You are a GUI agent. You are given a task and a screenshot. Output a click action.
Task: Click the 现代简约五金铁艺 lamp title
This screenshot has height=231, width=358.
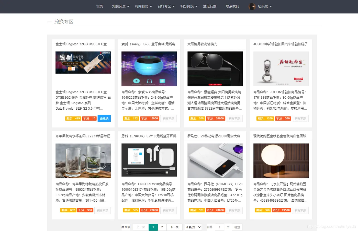coord(280,136)
